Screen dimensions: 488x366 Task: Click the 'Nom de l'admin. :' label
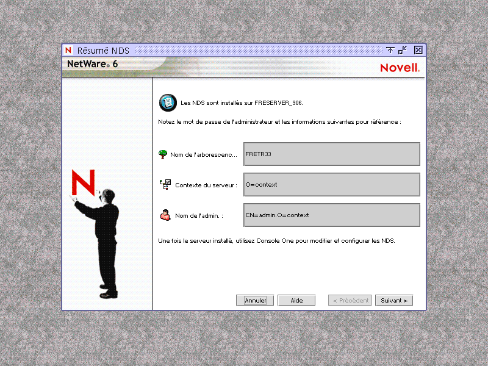tap(199, 216)
